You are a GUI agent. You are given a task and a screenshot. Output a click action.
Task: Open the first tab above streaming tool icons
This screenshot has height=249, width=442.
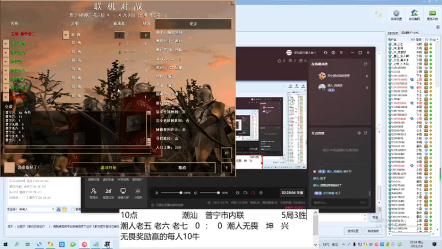tap(93, 179)
